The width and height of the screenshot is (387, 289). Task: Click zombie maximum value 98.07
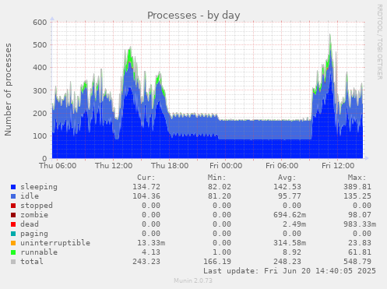tap(360, 215)
